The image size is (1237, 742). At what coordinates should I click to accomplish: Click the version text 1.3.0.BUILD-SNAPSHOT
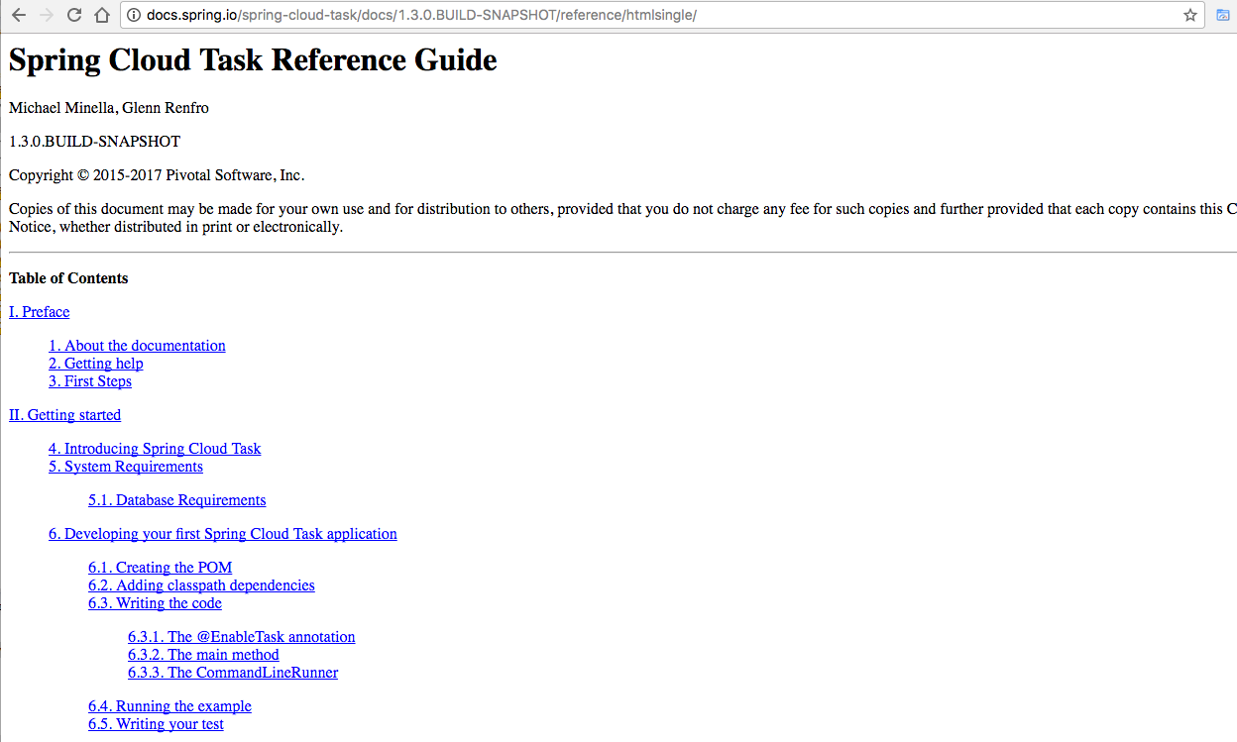tap(94, 142)
